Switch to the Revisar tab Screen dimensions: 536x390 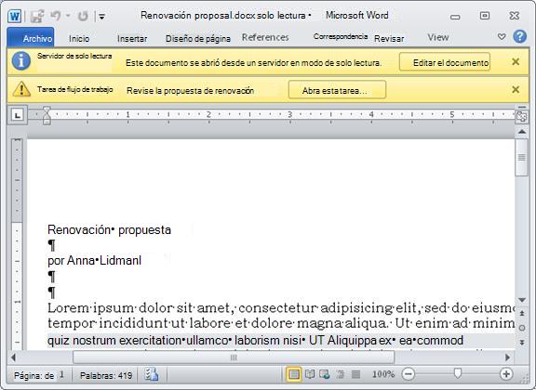[x=389, y=39]
